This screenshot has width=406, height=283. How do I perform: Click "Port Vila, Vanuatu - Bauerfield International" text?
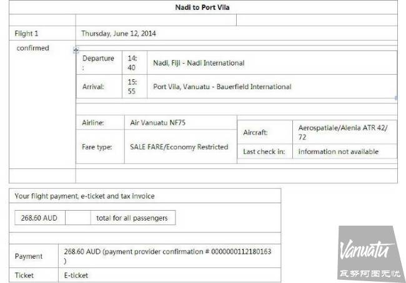222,87
